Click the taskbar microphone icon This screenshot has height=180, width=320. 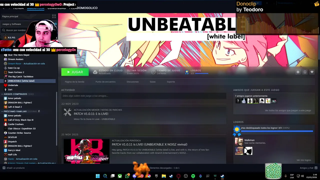tap(285, 176)
